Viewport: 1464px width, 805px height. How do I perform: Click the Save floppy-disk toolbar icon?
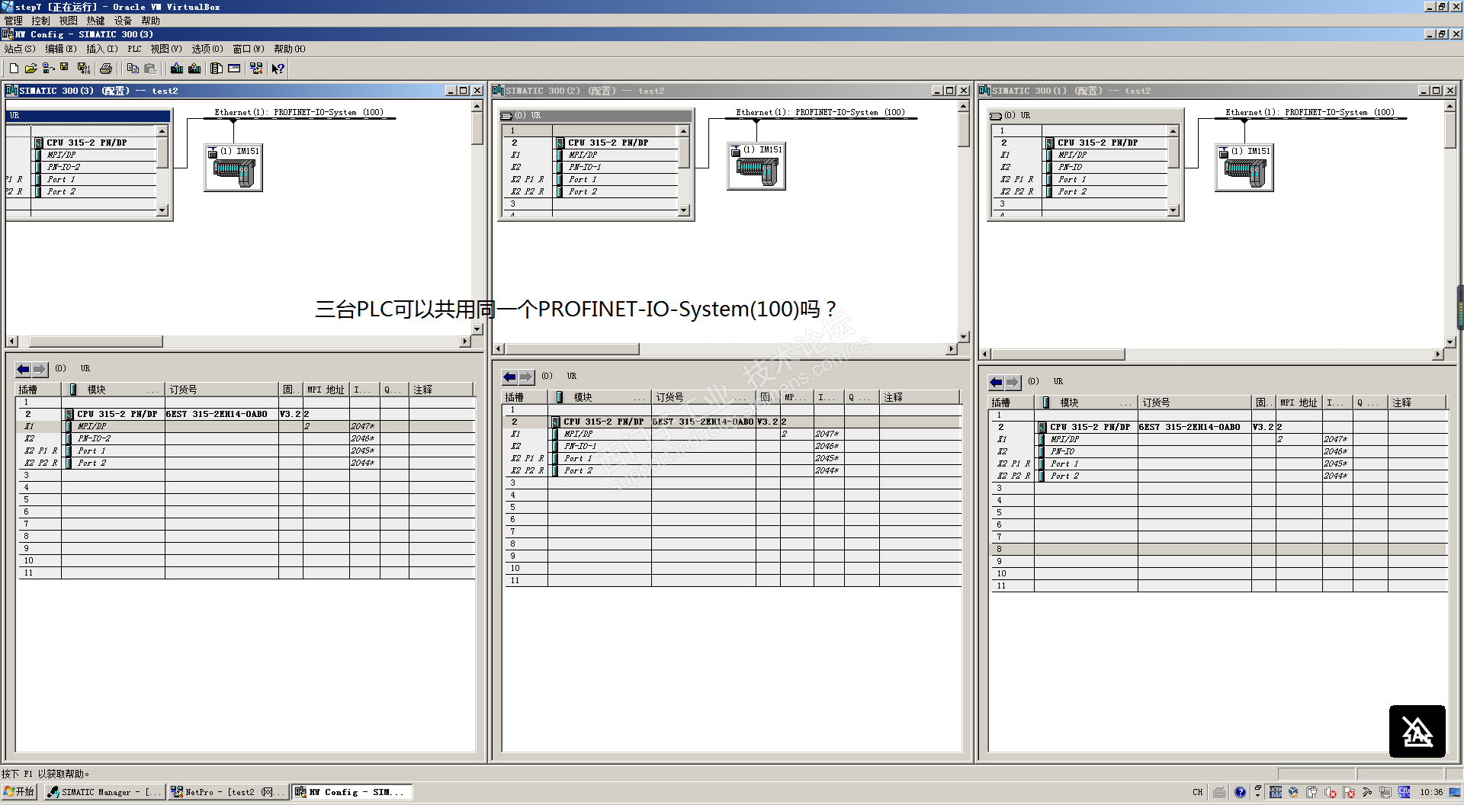pyautogui.click(x=65, y=69)
